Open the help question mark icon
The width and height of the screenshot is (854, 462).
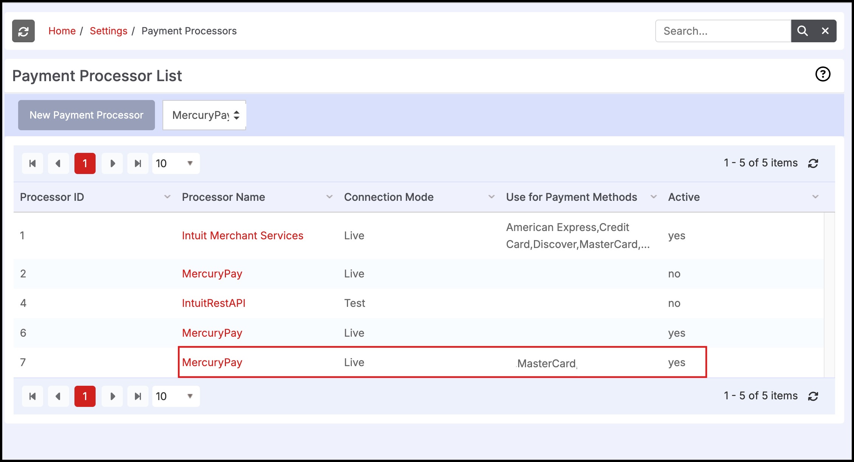(823, 74)
